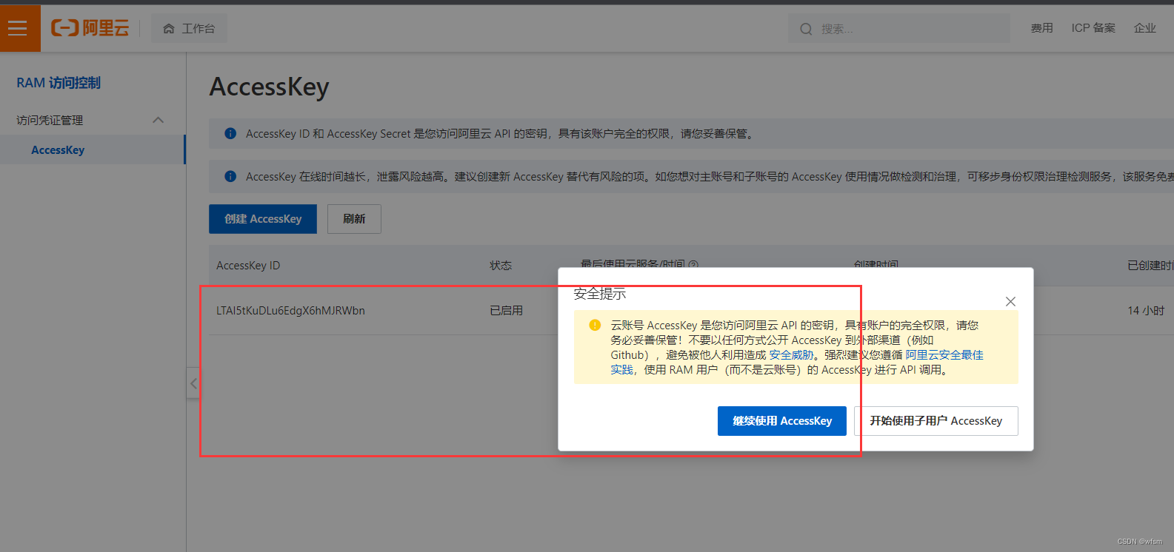This screenshot has width=1174, height=552.
Task: Click the 安全提示 dialog title
Action: pyautogui.click(x=600, y=294)
